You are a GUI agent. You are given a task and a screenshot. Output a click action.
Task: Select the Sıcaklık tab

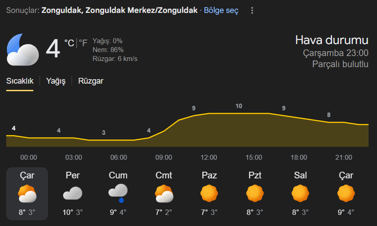coord(20,81)
